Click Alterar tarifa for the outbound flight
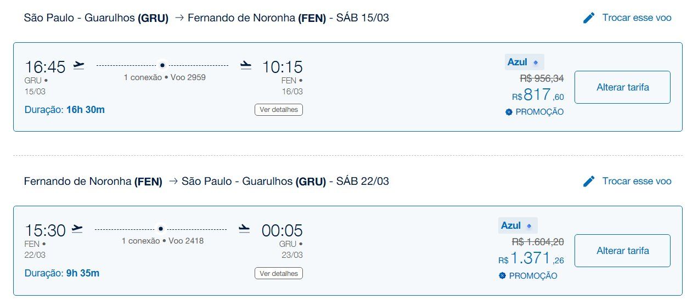 (622, 87)
